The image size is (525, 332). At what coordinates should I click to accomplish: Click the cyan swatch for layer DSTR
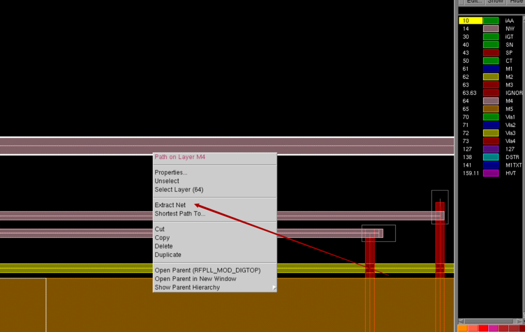click(491, 157)
